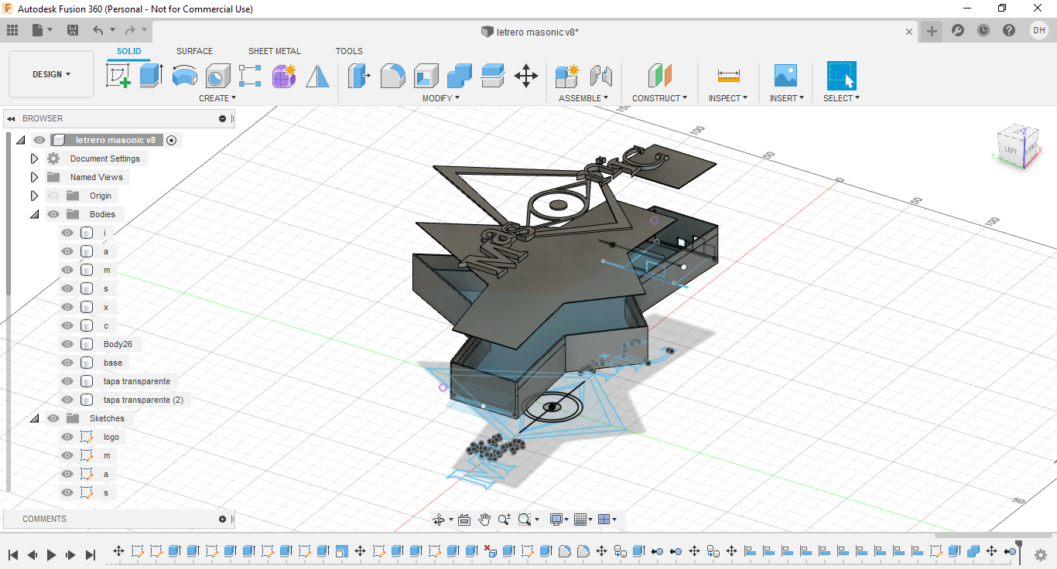1057x569 pixels.
Task: Collapse the Bodies folder
Action: [x=34, y=214]
